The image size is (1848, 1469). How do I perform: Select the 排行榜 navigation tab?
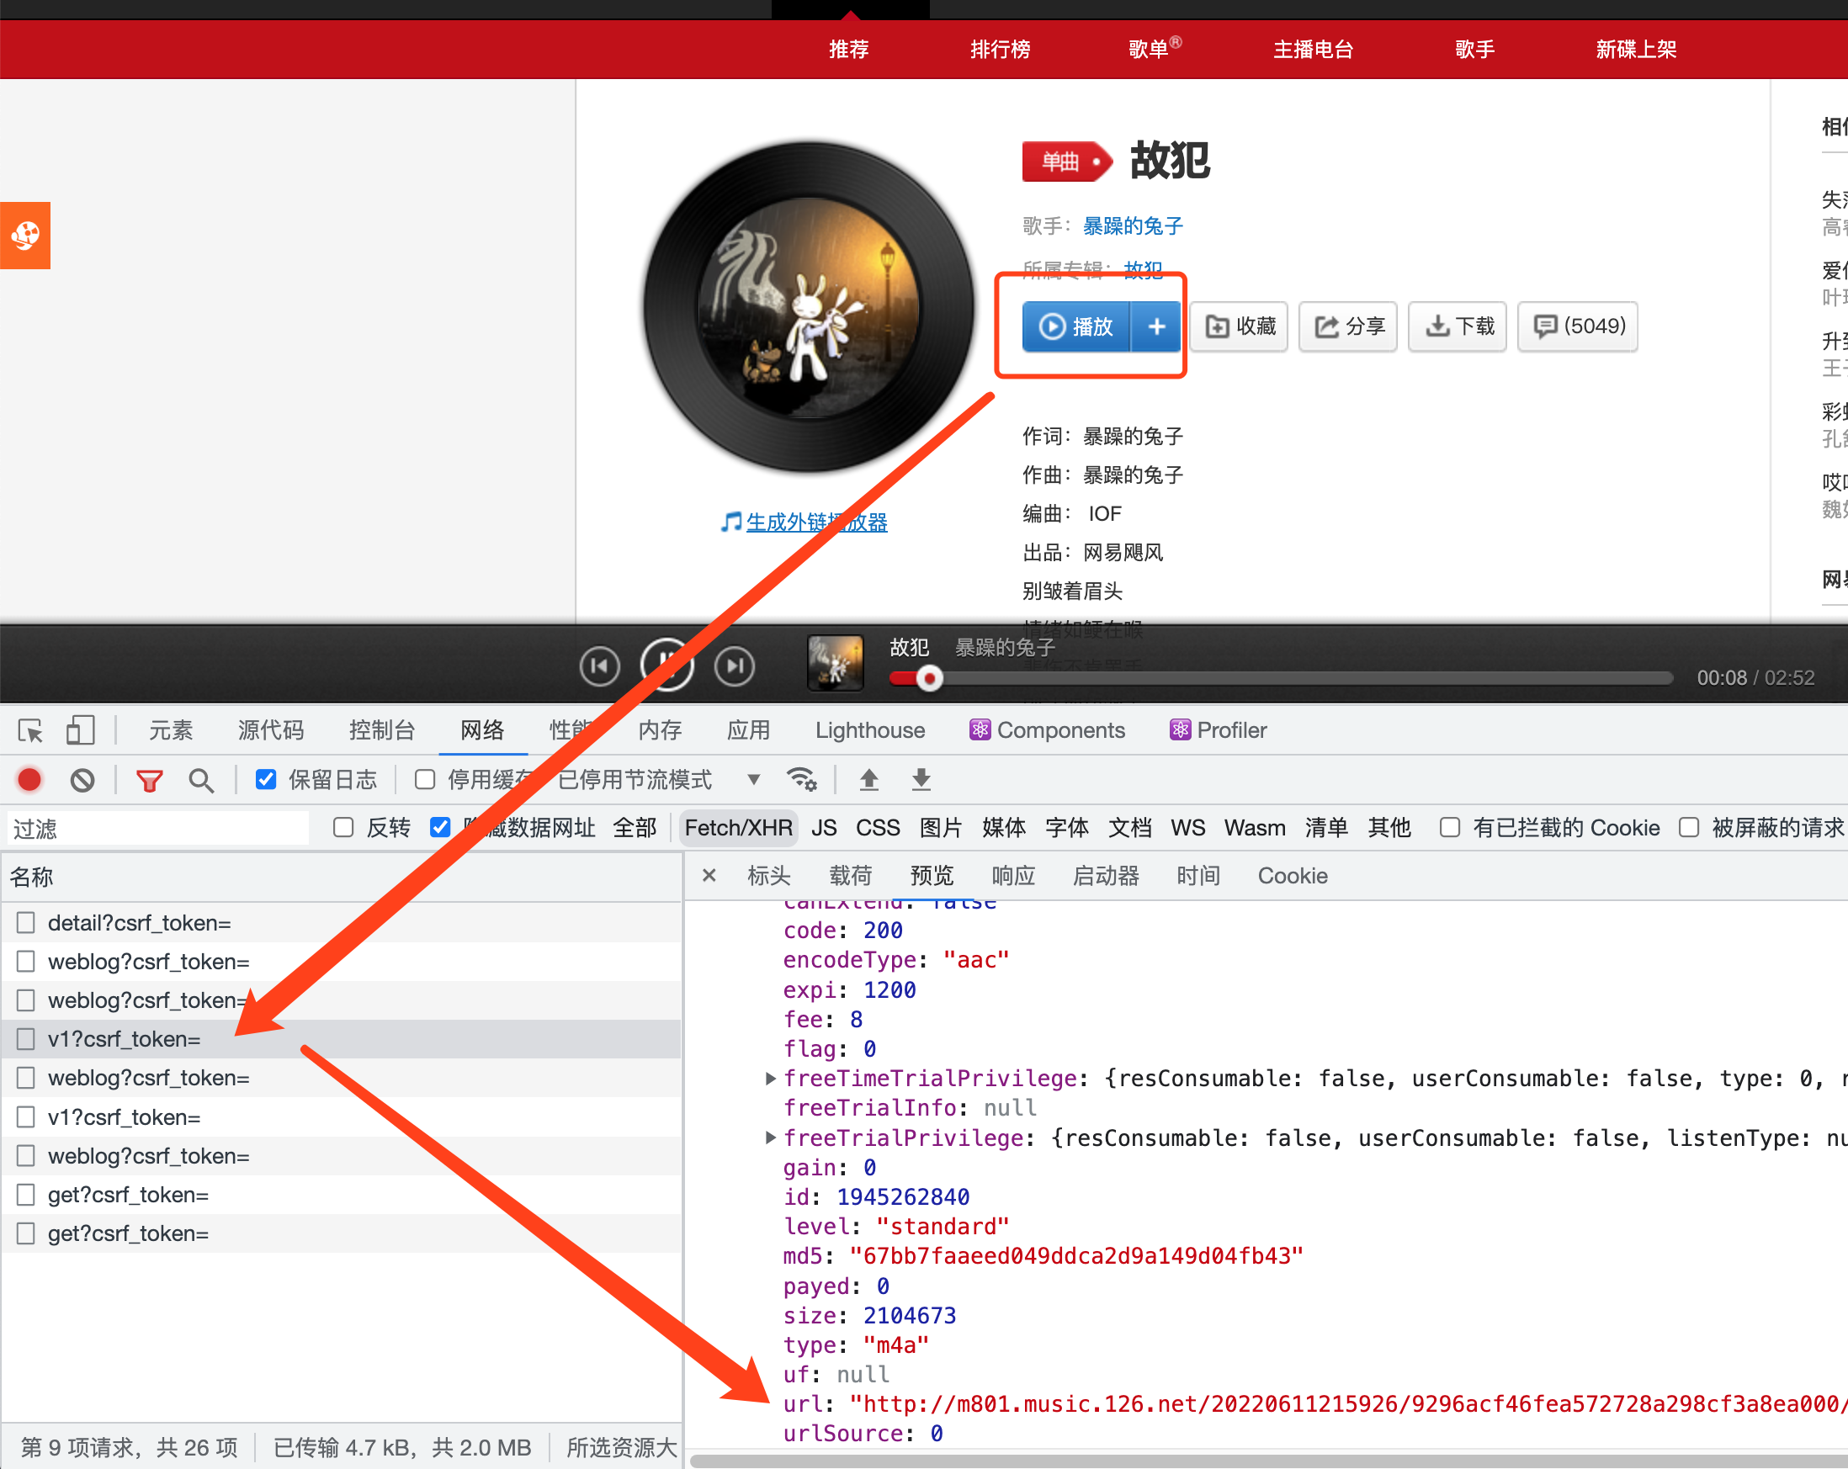(x=1001, y=49)
